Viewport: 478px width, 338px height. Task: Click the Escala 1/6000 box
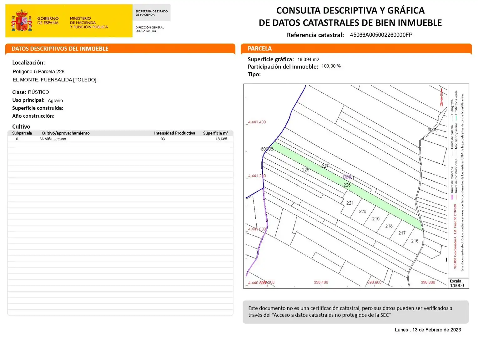click(457, 283)
